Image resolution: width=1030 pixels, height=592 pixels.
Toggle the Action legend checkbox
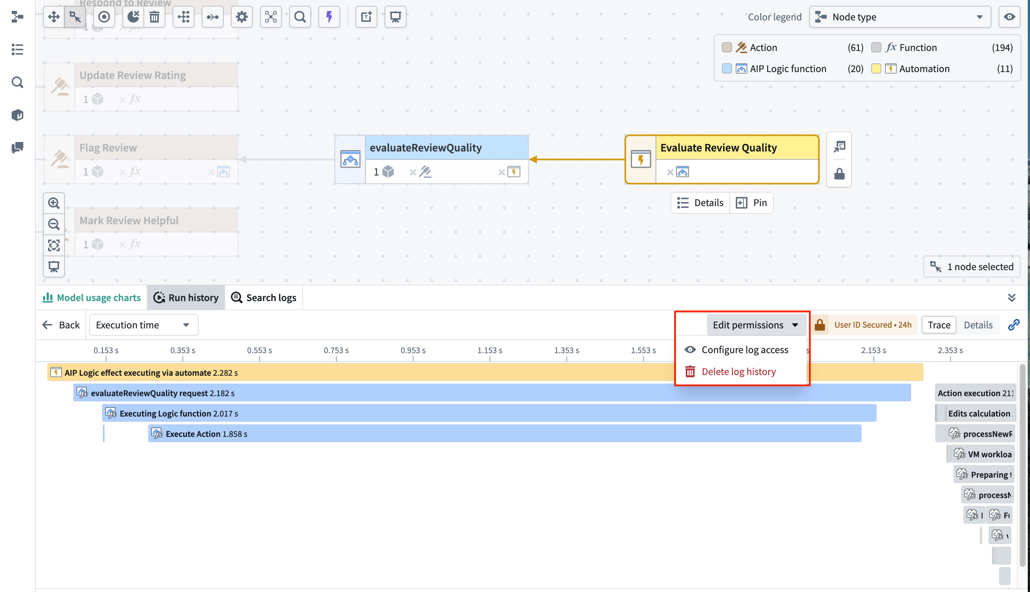tap(727, 48)
